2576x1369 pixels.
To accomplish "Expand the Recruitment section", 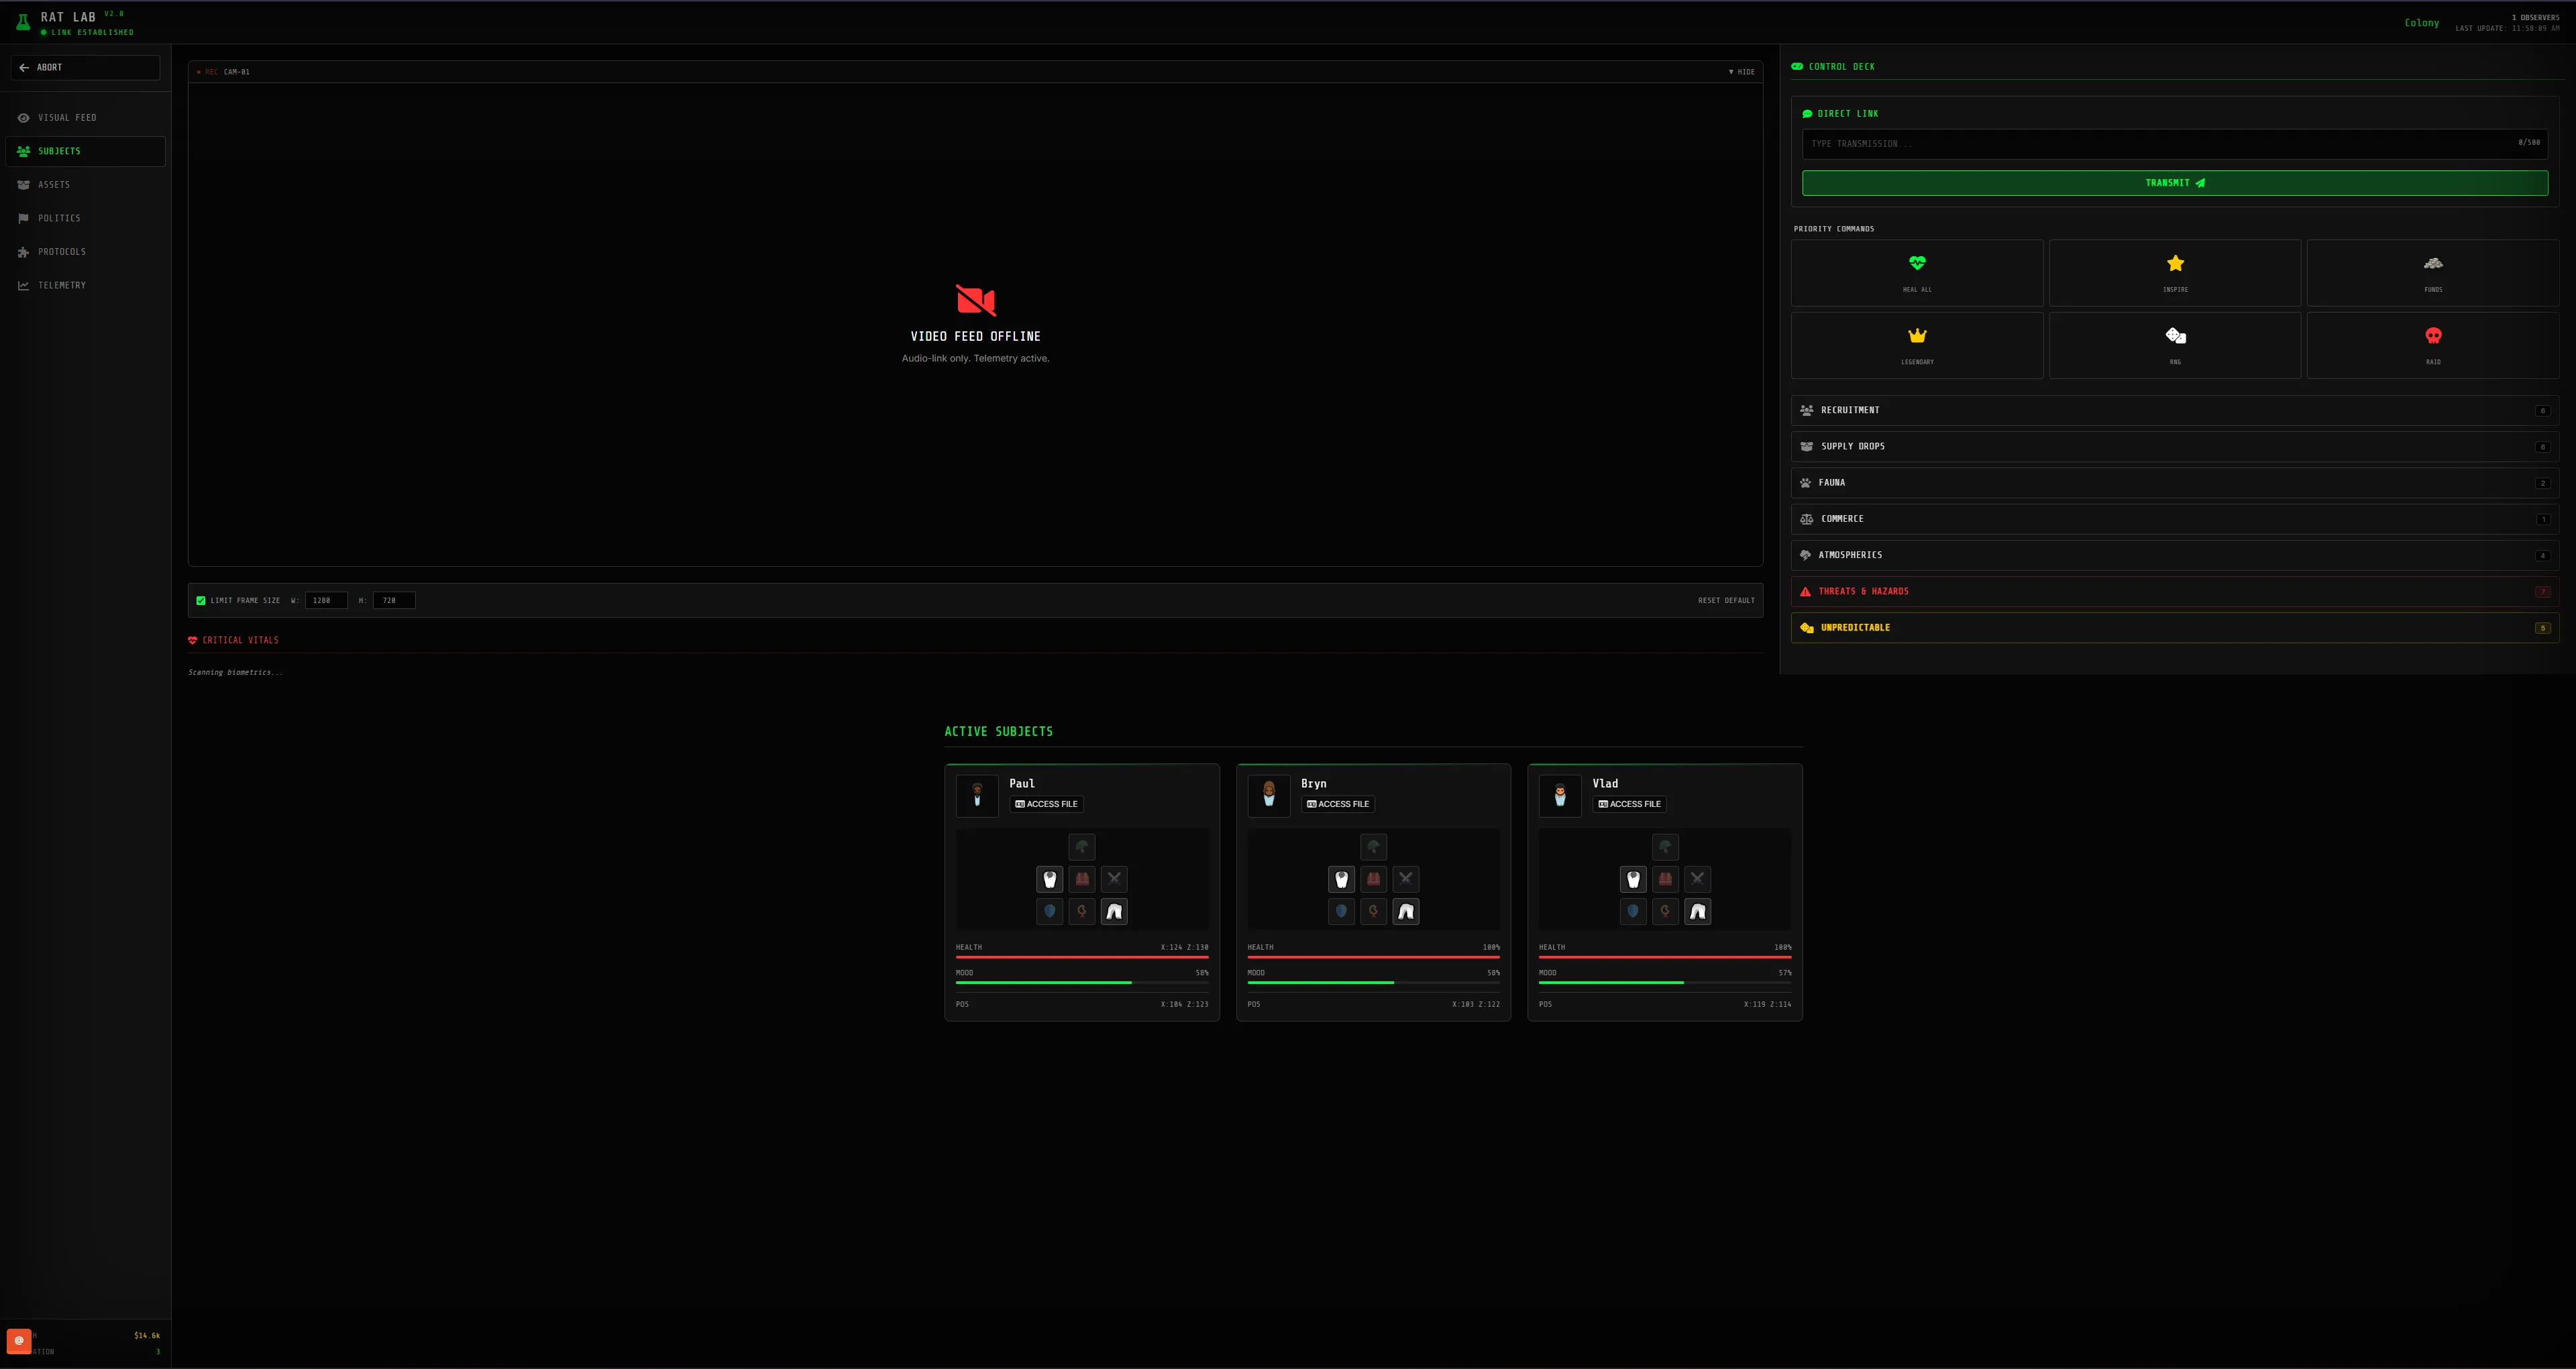I will coord(2174,410).
